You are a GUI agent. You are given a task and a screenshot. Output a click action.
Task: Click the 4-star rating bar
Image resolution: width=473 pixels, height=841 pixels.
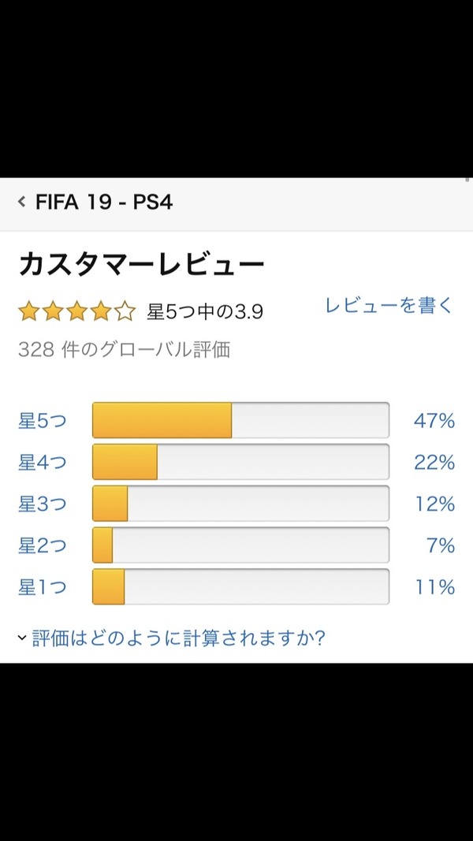(x=240, y=462)
